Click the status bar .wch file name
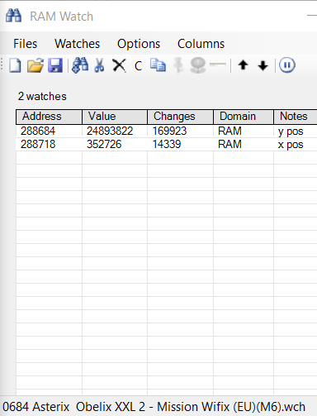This screenshot has width=317, height=416. point(154,407)
